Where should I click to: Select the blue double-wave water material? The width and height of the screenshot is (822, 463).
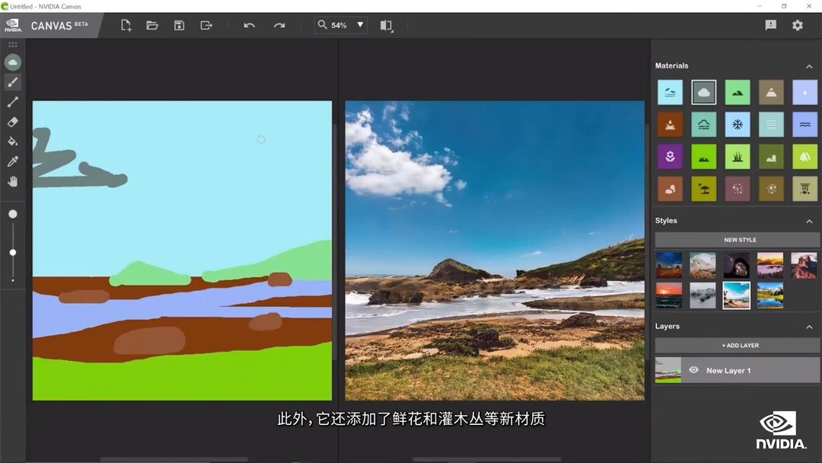point(804,124)
